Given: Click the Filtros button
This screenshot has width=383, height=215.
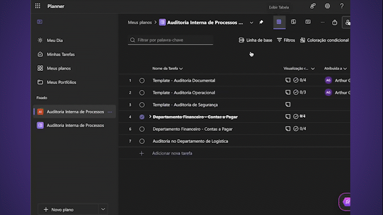Looking at the screenshot, I should 286,40.
